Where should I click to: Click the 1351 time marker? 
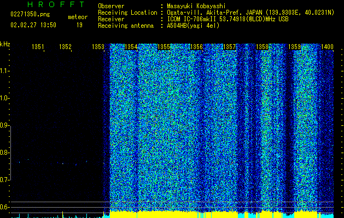point(38,47)
